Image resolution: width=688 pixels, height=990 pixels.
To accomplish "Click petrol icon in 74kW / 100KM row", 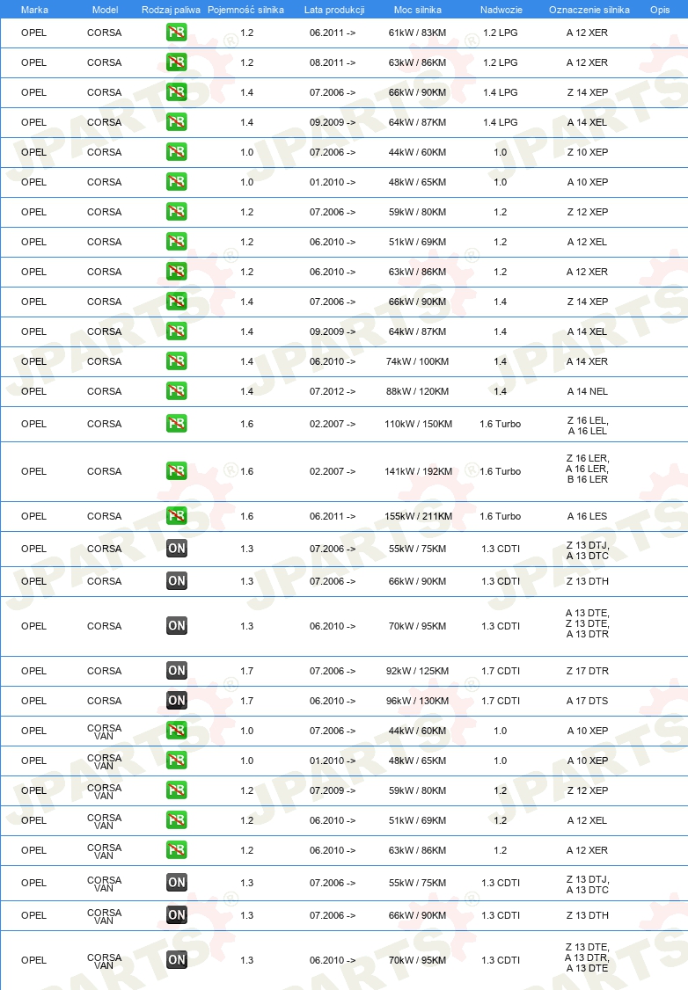I will coord(176,361).
